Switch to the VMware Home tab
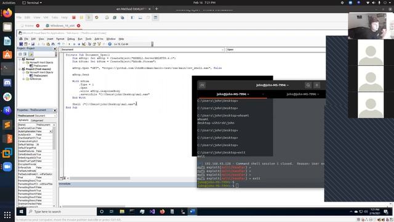The image size is (394, 222). pos(29,26)
